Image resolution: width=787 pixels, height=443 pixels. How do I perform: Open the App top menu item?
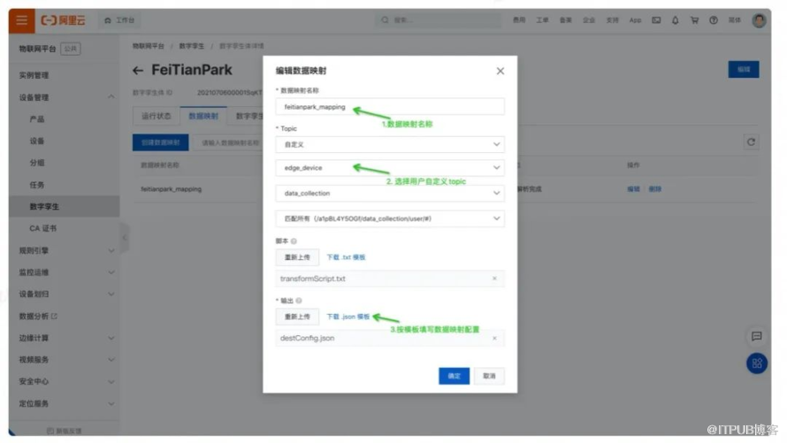(635, 20)
